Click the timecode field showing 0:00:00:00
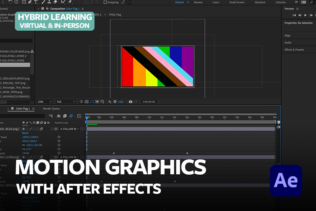The height and width of the screenshot is (211, 316). pos(149,102)
